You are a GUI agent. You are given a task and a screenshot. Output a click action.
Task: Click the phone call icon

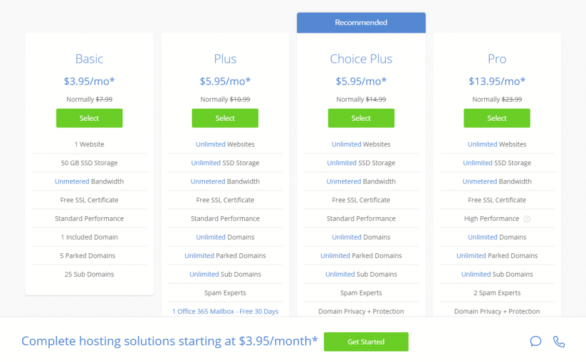click(x=559, y=341)
